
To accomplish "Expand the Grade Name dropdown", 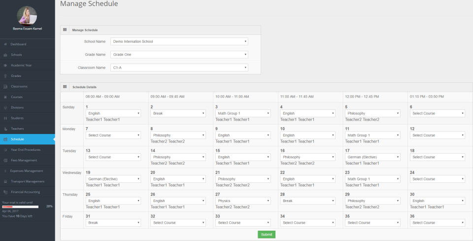I will [x=179, y=55].
